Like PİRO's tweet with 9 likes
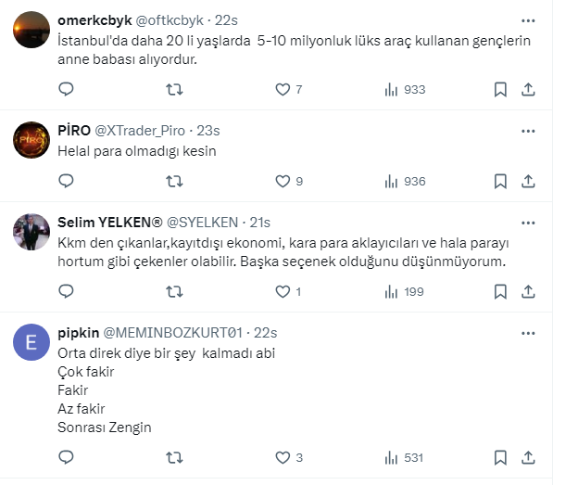The width and height of the screenshot is (578, 485). point(283,181)
